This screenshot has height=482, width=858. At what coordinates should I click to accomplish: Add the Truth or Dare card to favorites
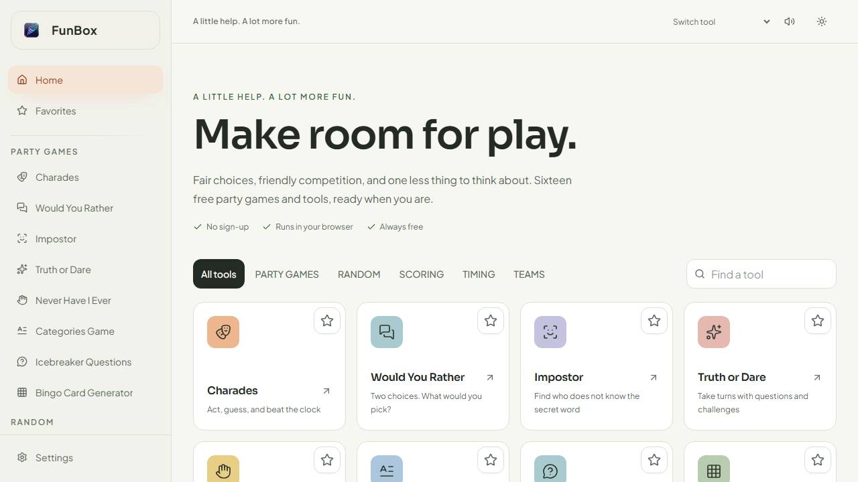pyautogui.click(x=818, y=321)
